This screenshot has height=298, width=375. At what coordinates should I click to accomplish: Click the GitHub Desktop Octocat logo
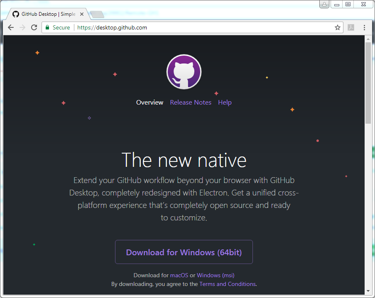click(x=184, y=72)
